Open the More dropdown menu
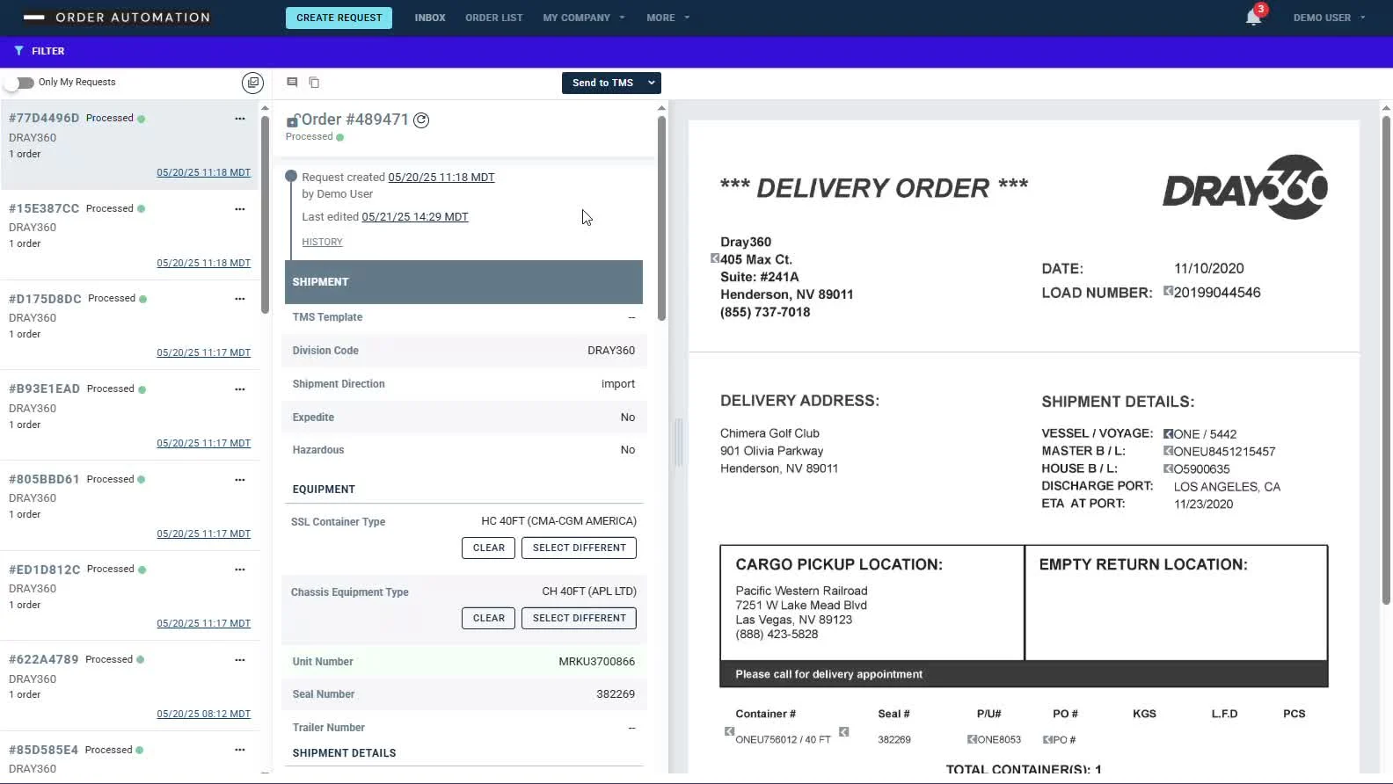Image resolution: width=1393 pixels, height=784 pixels. pyautogui.click(x=668, y=18)
